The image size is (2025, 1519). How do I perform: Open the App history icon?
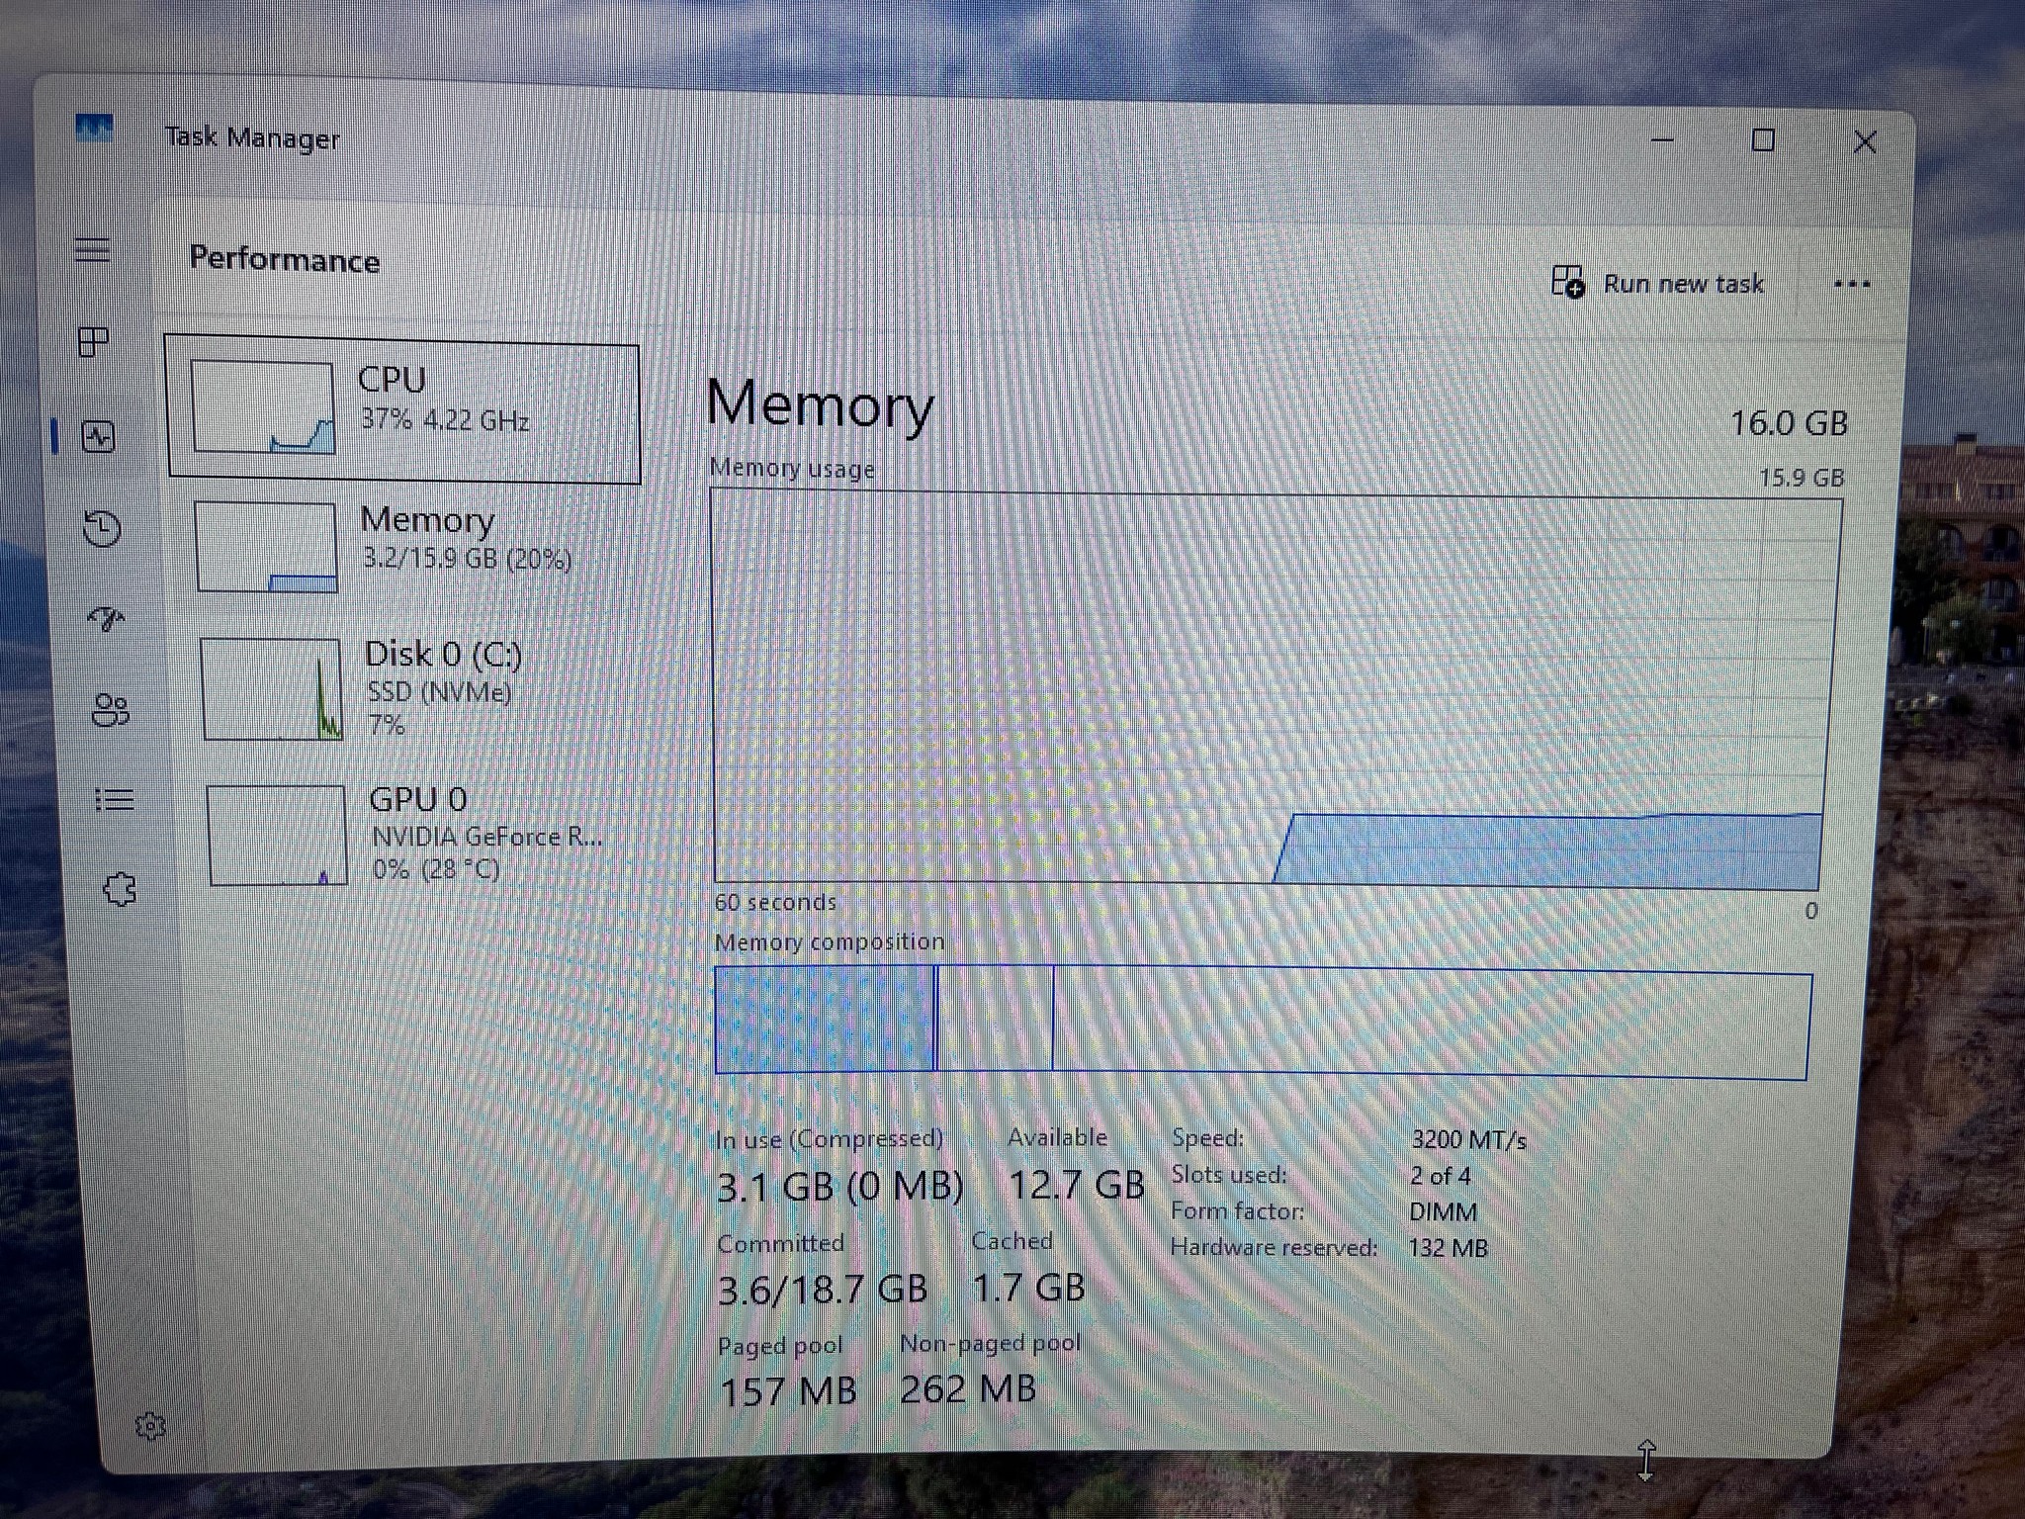pyautogui.click(x=103, y=528)
